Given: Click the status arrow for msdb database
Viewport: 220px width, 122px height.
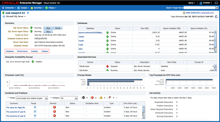Looking at the screenshot, I should pyautogui.click(x=107, y=45).
